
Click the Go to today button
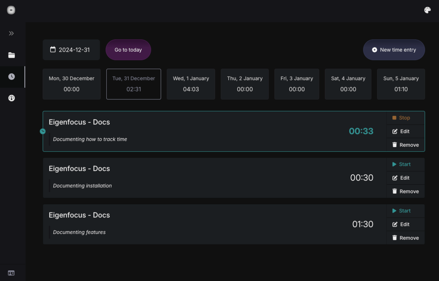tap(128, 49)
